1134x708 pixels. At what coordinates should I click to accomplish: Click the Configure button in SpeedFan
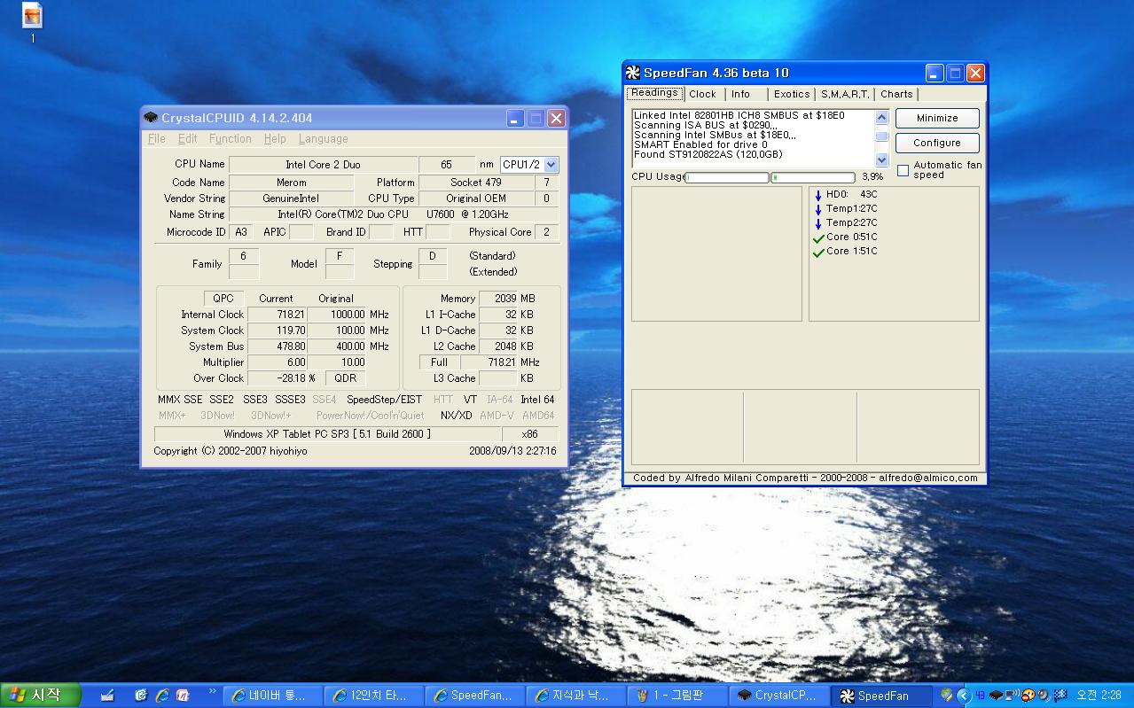pos(937,143)
